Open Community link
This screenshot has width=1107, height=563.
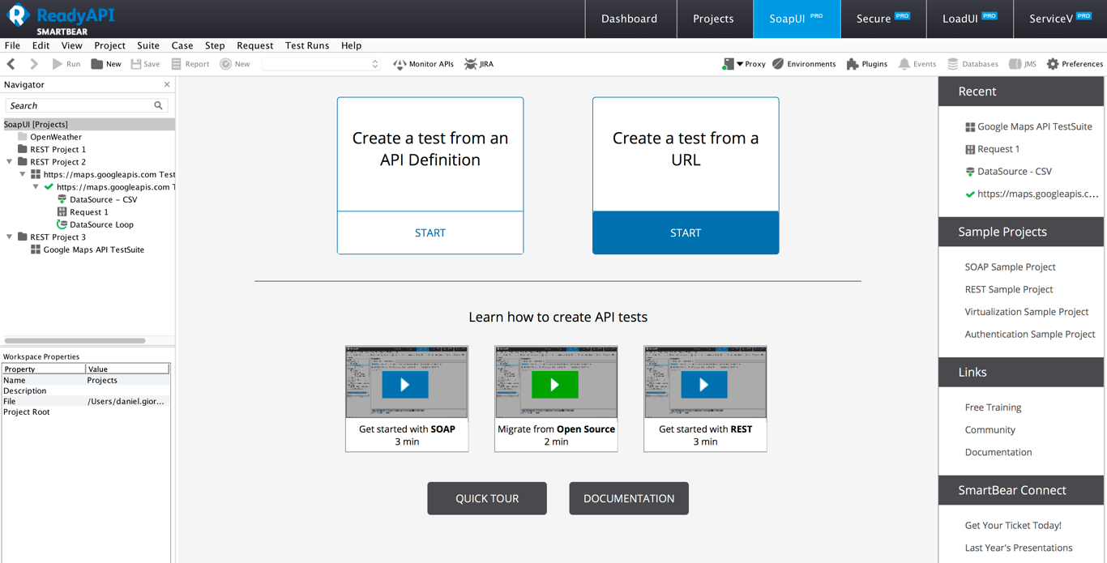coord(989,430)
